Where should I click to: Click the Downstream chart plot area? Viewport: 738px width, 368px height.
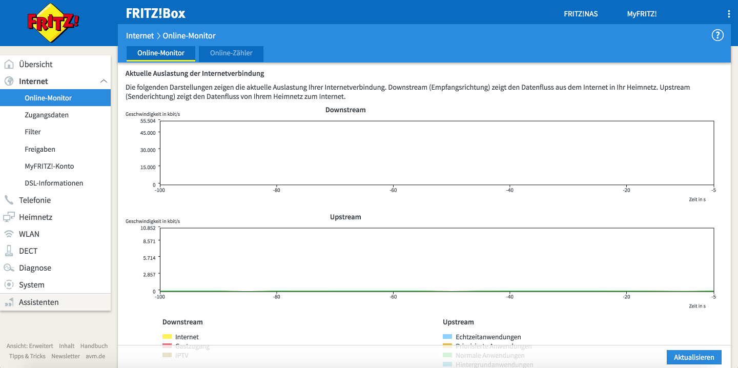coord(437,153)
